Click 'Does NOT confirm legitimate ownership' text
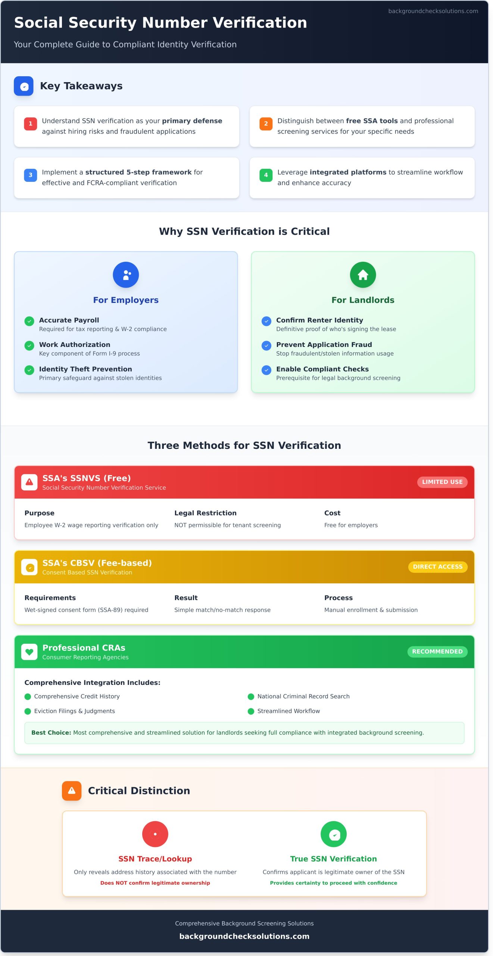This screenshot has height=956, width=493. [x=155, y=883]
